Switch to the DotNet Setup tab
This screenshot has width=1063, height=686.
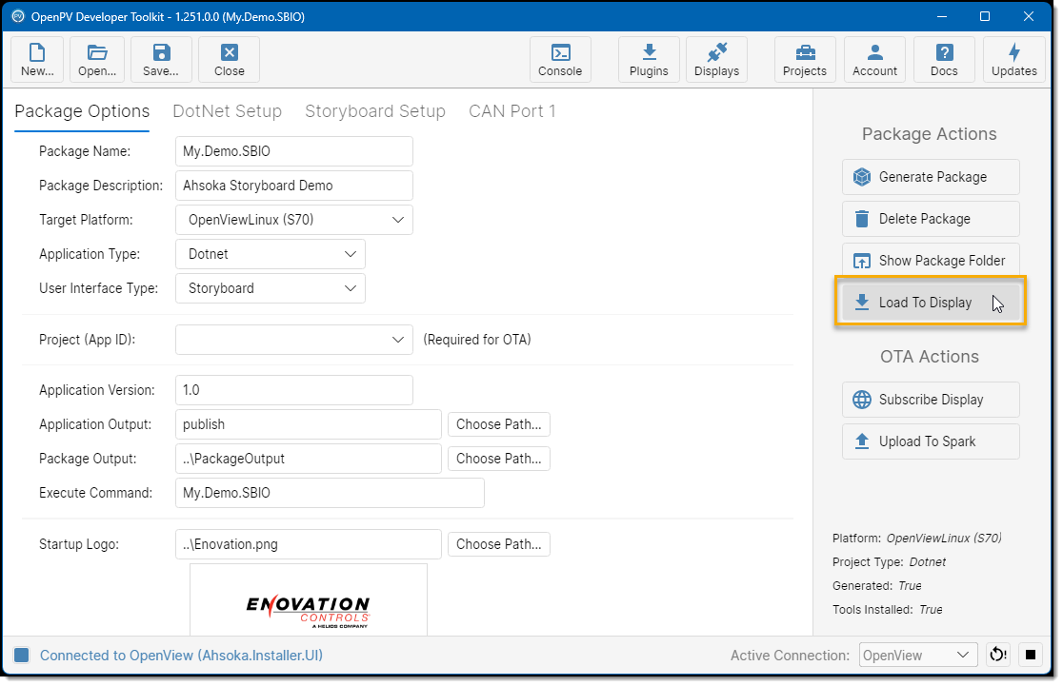tap(227, 111)
